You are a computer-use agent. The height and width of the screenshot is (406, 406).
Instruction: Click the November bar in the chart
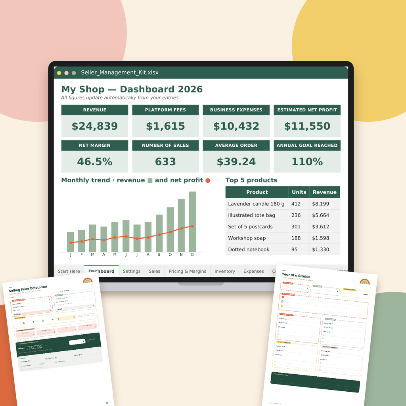tap(181, 225)
